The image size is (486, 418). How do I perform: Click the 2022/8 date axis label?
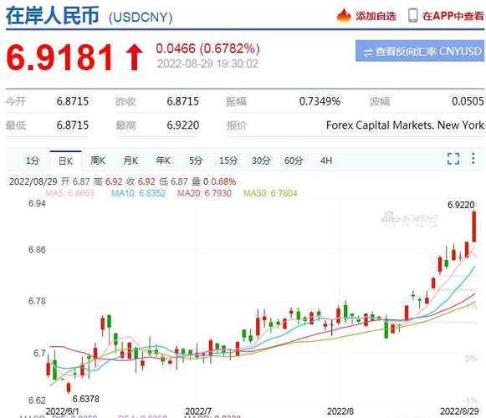340,411
